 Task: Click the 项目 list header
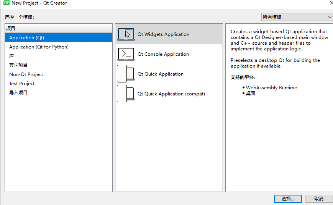pyautogui.click(x=59, y=28)
